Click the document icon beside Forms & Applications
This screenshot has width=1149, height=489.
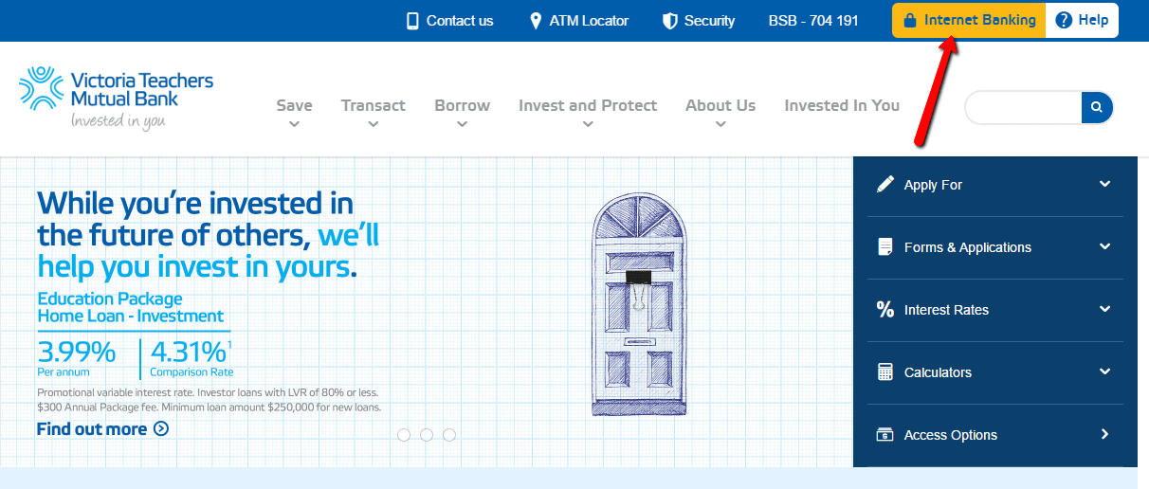coord(885,247)
